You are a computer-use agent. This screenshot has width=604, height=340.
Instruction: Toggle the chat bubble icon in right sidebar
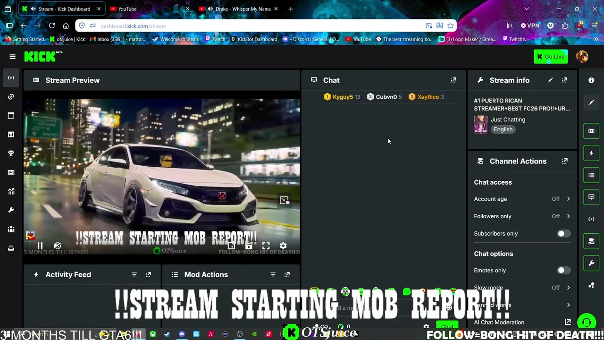(x=591, y=197)
